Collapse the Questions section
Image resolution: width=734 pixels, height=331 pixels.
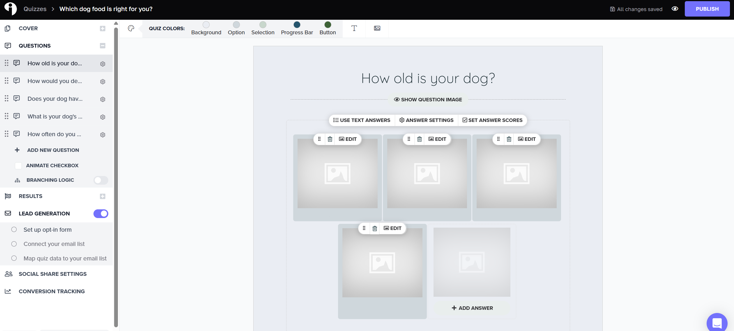pyautogui.click(x=102, y=46)
